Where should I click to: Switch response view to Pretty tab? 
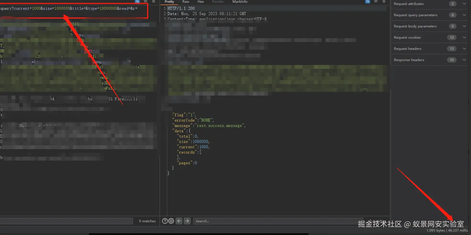[x=169, y=2]
